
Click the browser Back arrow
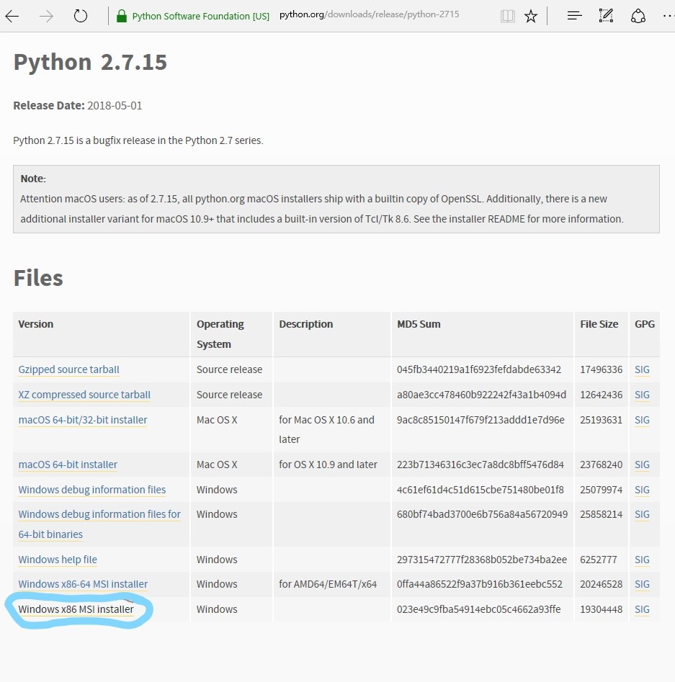tap(12, 17)
